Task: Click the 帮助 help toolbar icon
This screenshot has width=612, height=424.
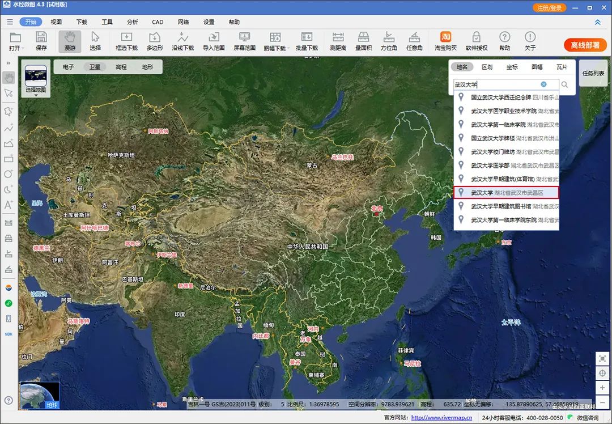Action: (x=505, y=41)
